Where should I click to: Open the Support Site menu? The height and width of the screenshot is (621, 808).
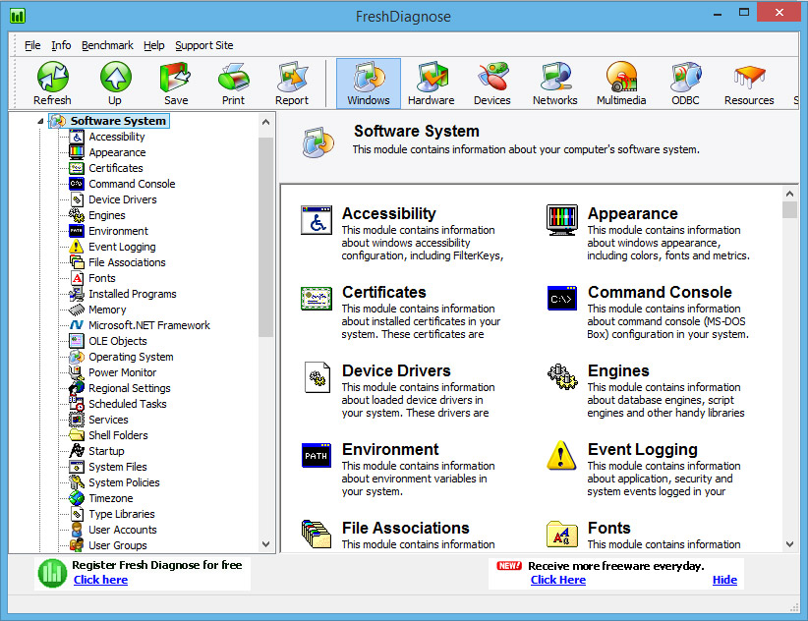coord(204,45)
